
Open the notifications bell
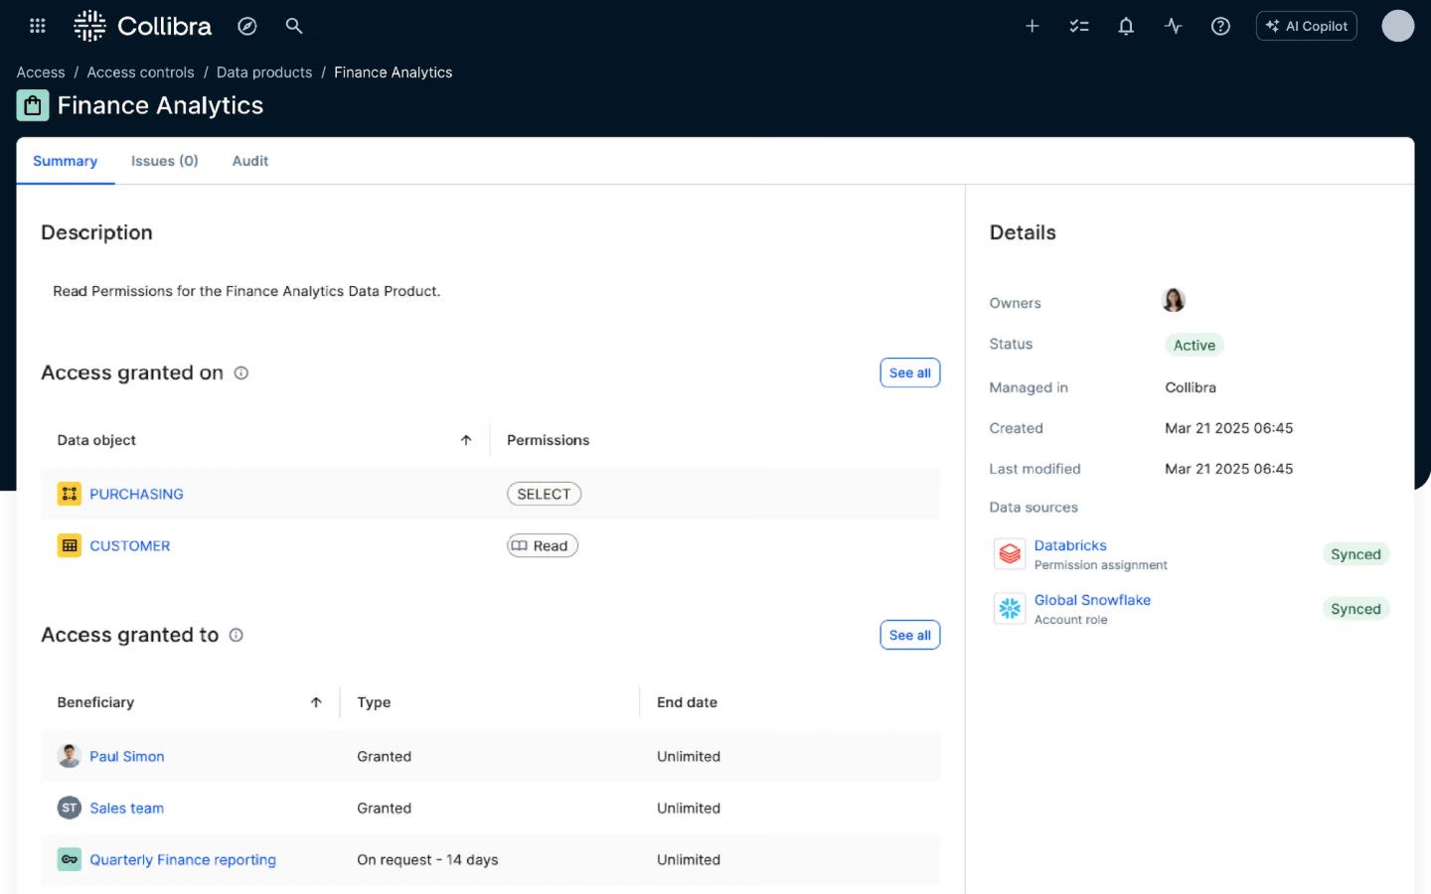1126,26
